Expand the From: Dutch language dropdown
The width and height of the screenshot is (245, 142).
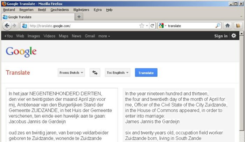point(71,73)
